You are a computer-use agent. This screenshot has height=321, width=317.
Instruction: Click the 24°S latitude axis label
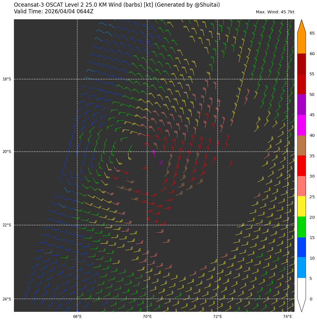coord(7,299)
